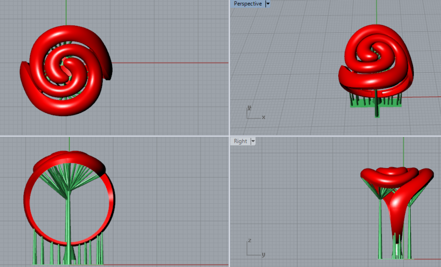Click the green axis line in Perspective viewport

(376, 11)
